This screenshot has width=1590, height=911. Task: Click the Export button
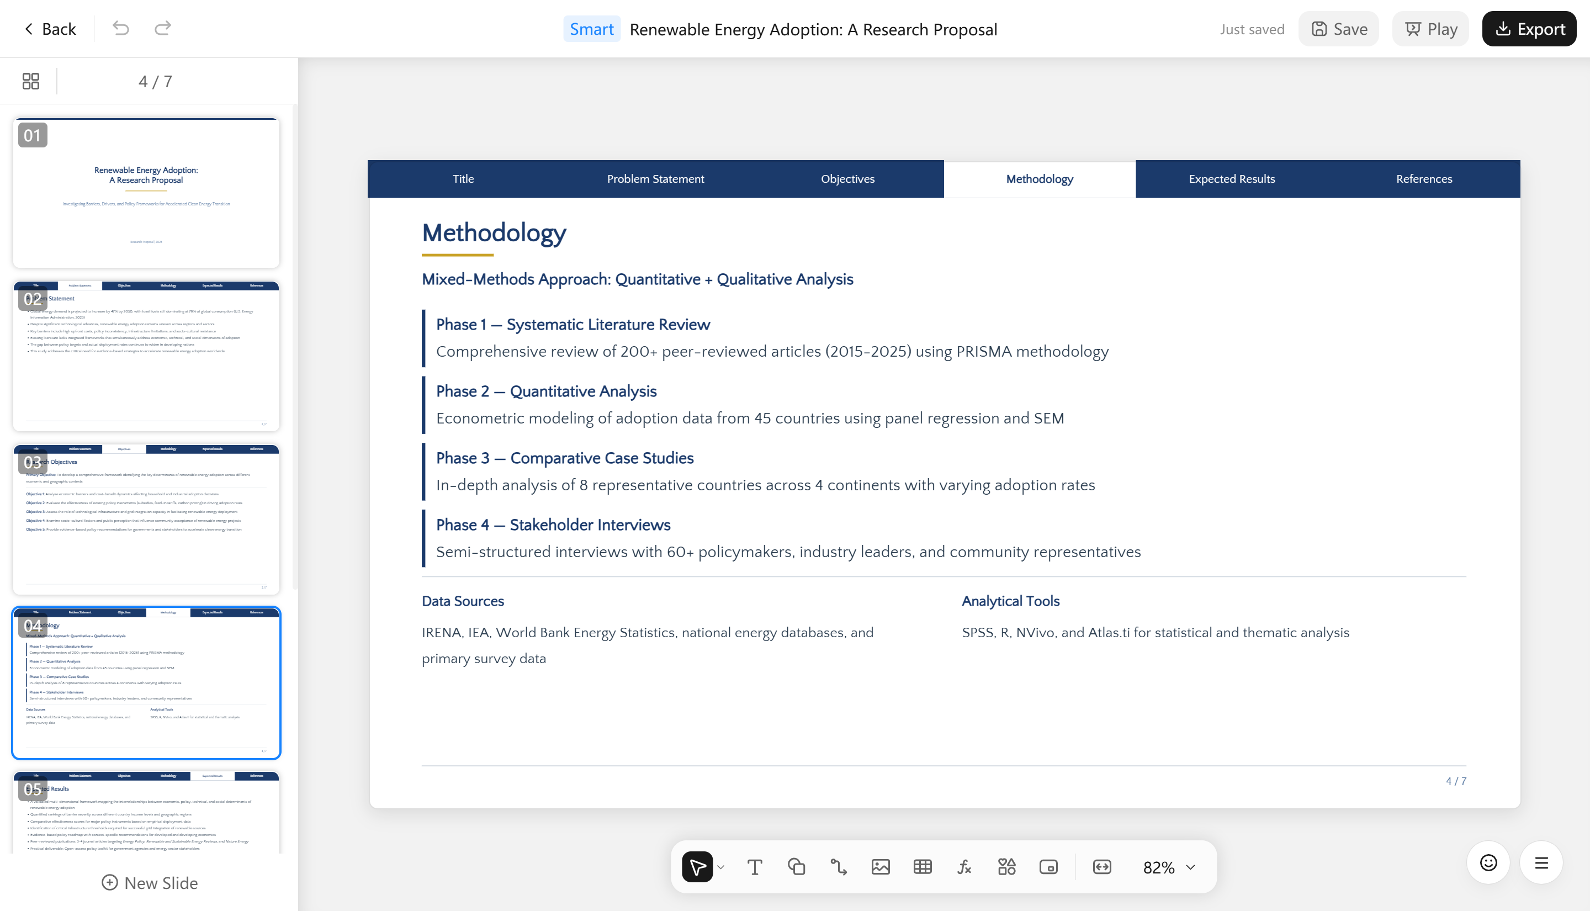point(1529,29)
